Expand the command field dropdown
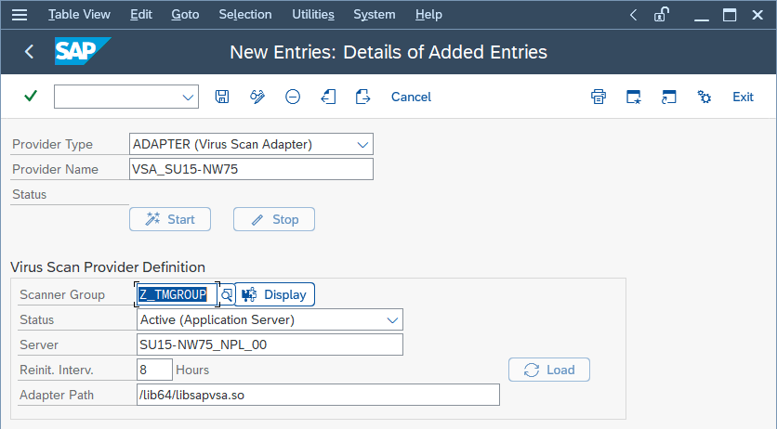This screenshot has height=429, width=777. (x=189, y=97)
